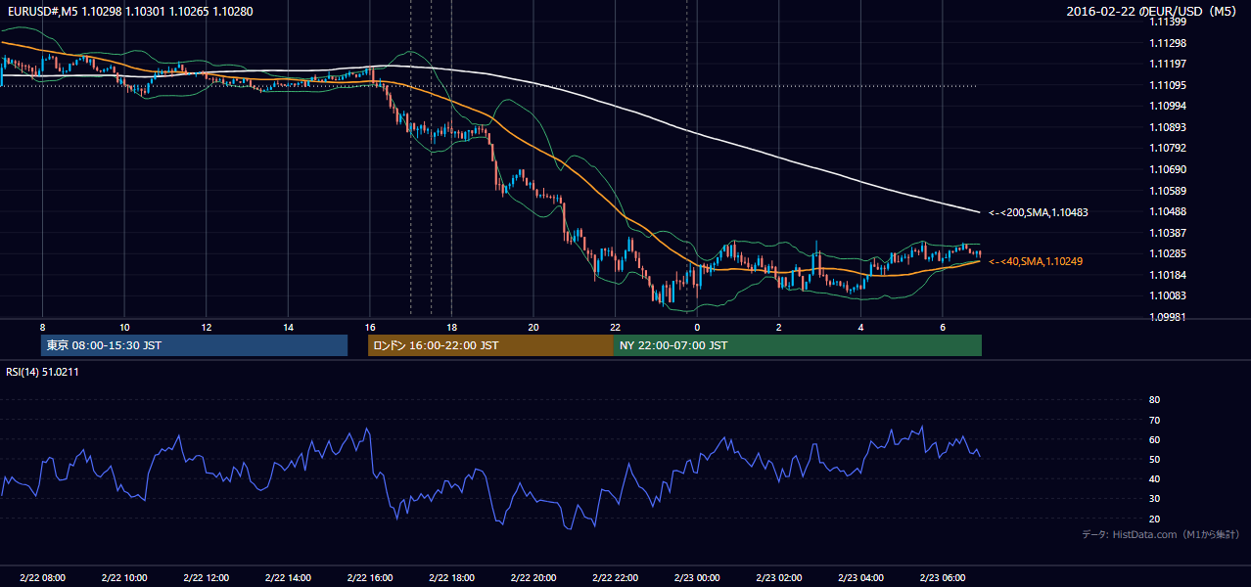This screenshot has height=587, width=1251.
Task: Click RSI scale level 60
Action: click(1155, 439)
